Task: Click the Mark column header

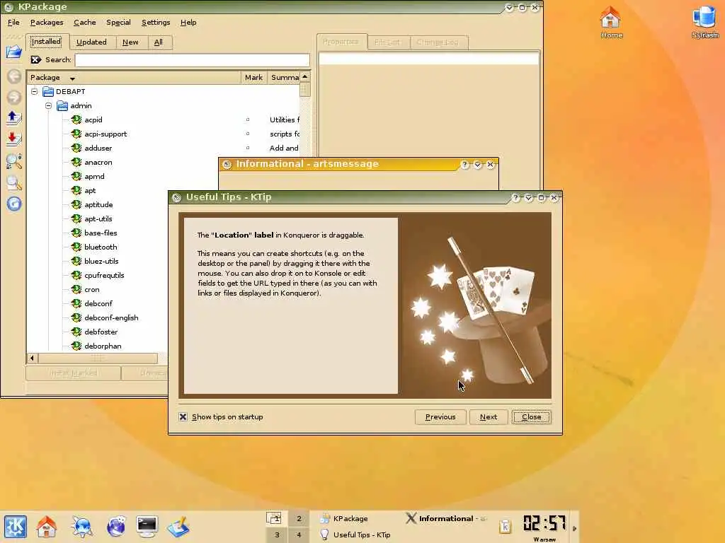Action: [x=253, y=78]
